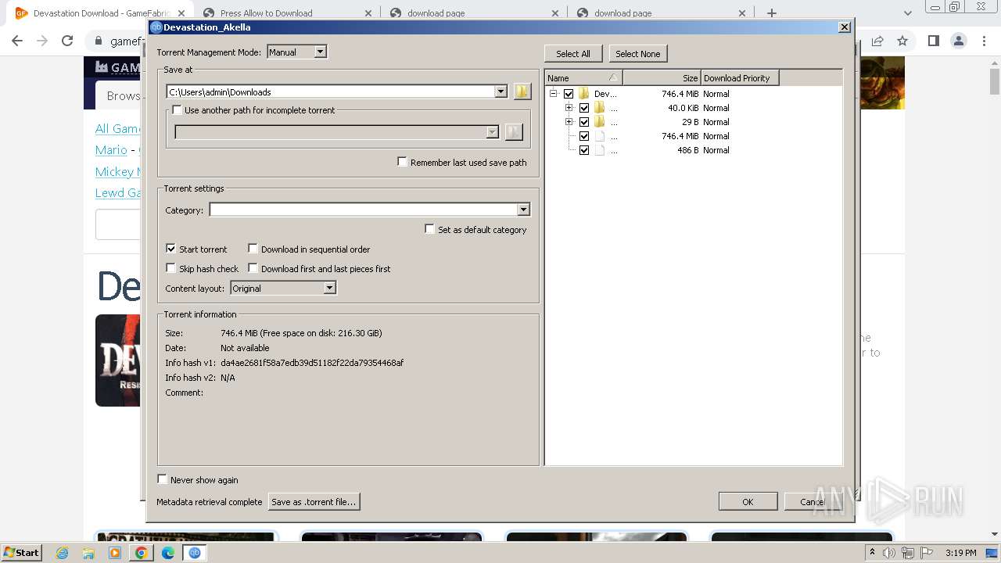Click Select None button
The image size is (1001, 563).
click(638, 53)
